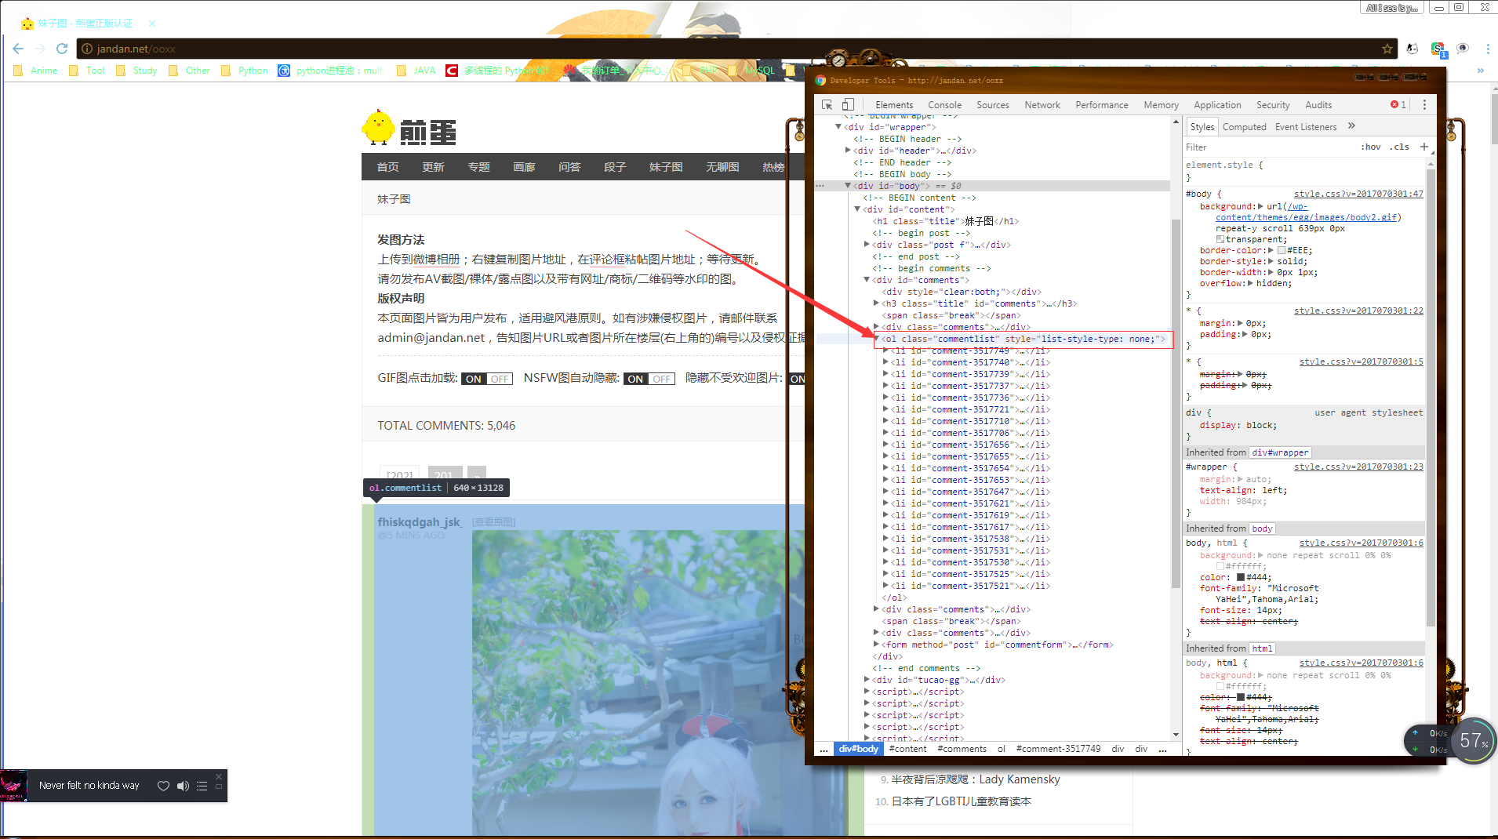Switch GIF click-to-load OFF
This screenshot has height=839, width=1498.
pyautogui.click(x=500, y=379)
